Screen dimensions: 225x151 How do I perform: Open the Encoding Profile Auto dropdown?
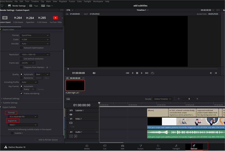coord(29,82)
